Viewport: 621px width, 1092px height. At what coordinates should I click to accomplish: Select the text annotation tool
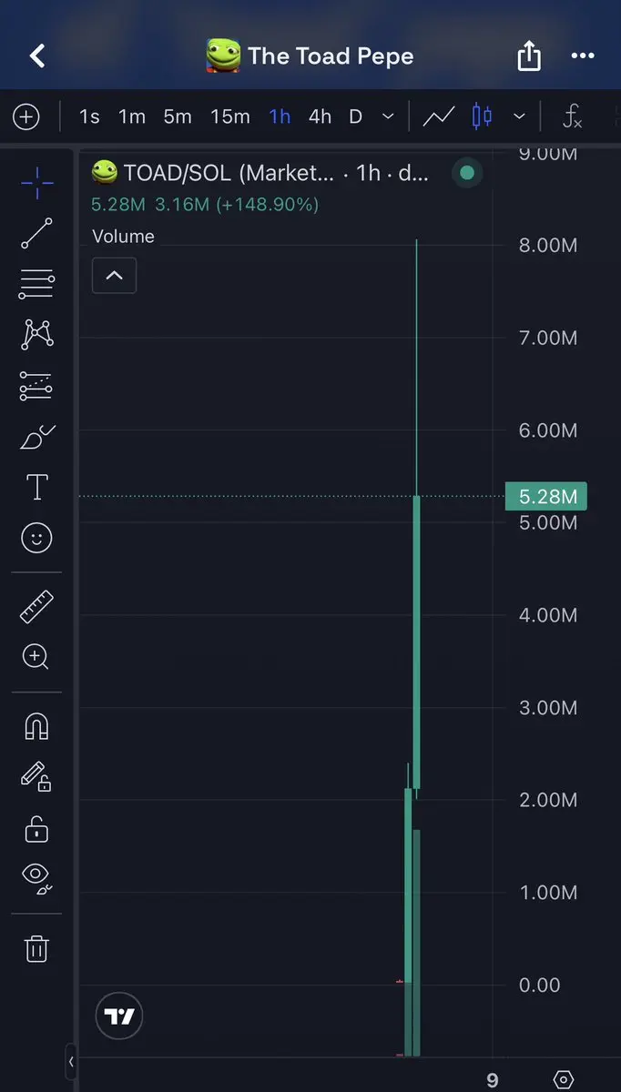point(36,488)
